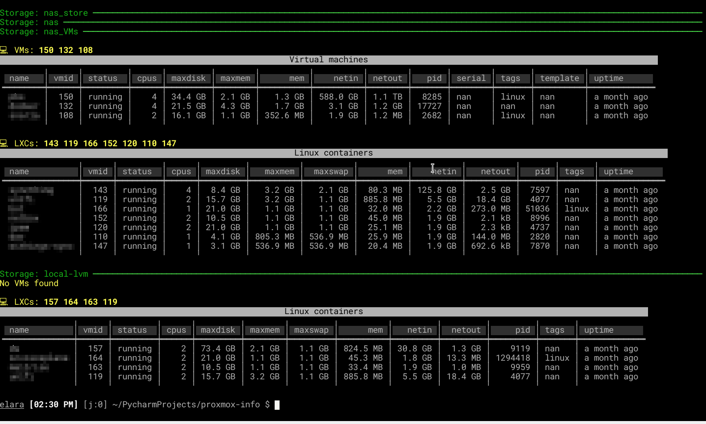This screenshot has height=424, width=706.
Task: Click the pid value 9959
Action: click(520, 367)
